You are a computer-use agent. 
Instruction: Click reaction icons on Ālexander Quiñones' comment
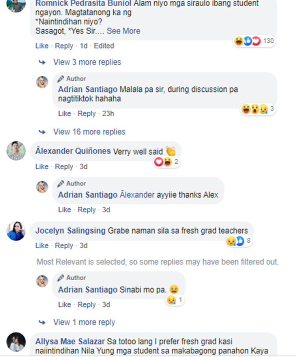point(167,162)
